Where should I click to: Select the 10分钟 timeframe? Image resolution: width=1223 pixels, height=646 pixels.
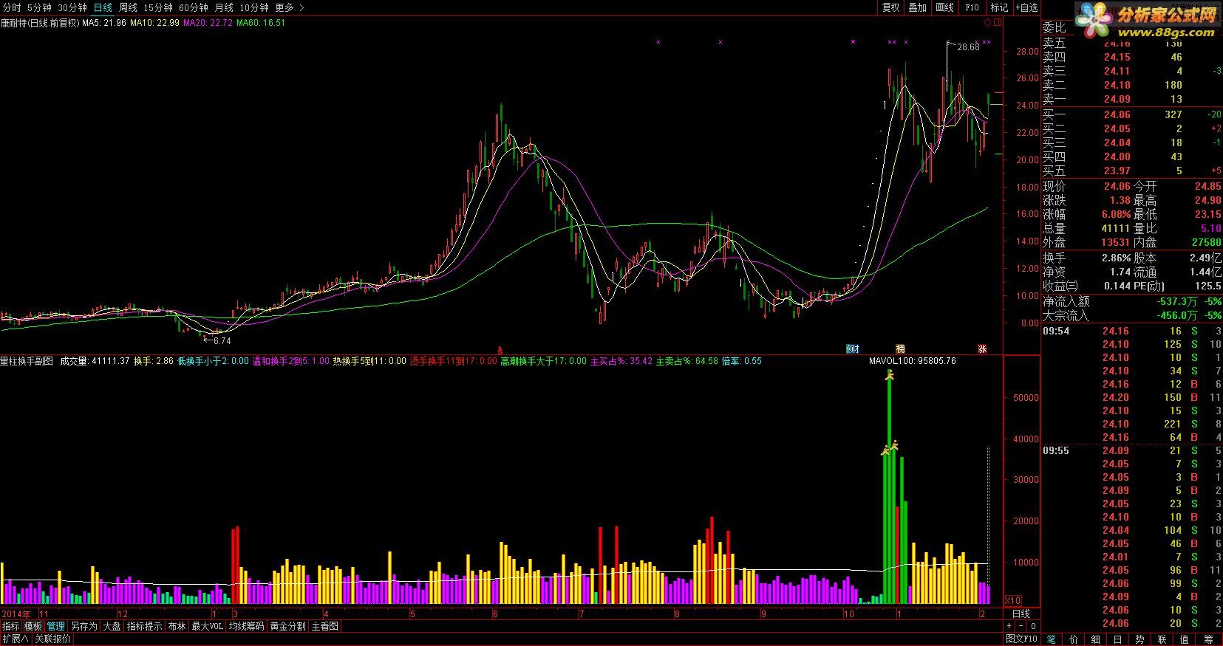pos(254,7)
